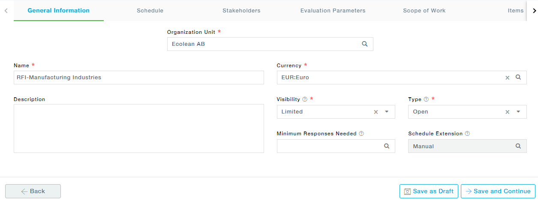Viewport: 538px width, 200px height.
Task: Clear the Limited visibility selection
Action: pyautogui.click(x=376, y=112)
